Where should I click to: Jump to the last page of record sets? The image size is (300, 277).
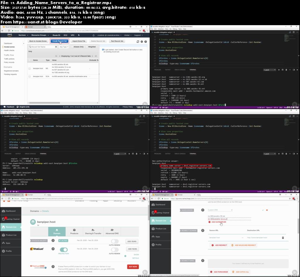(x=96, y=56)
